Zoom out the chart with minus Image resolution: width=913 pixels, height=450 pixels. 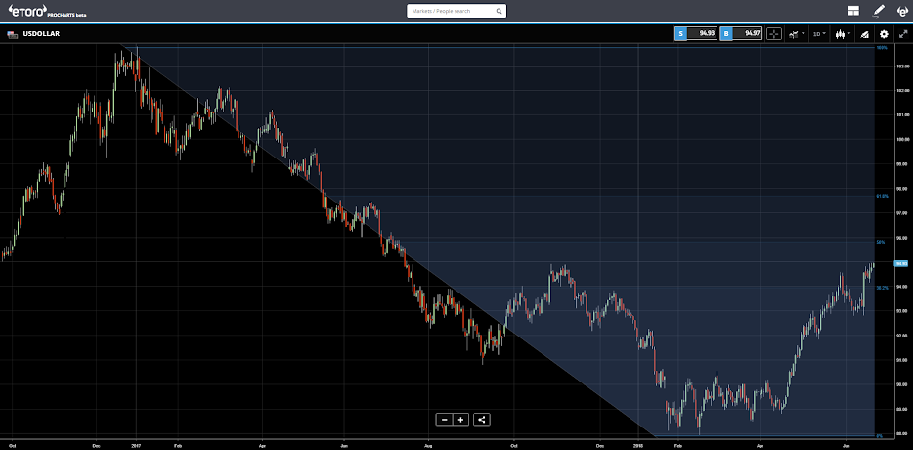(x=444, y=419)
